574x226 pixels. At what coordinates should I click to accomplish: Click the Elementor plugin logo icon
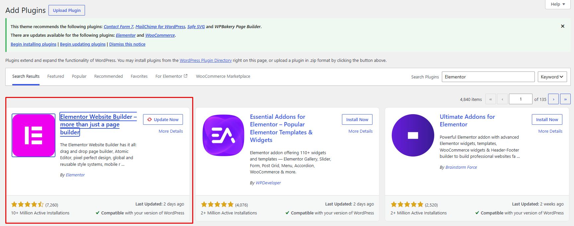(34, 135)
